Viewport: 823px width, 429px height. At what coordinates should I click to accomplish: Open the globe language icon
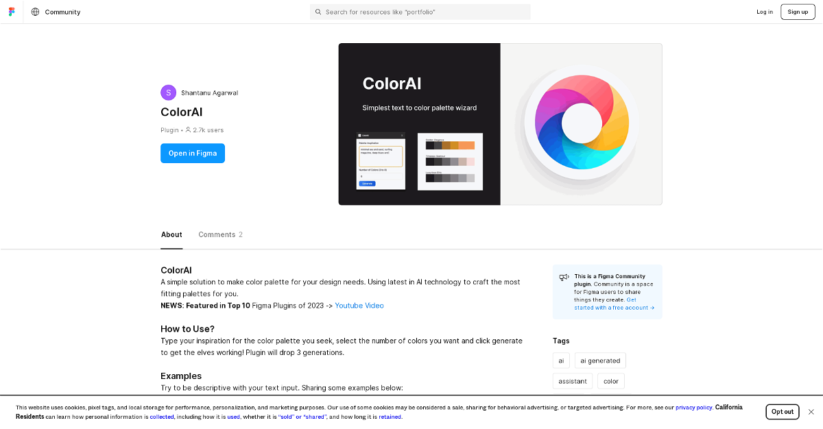tap(35, 12)
